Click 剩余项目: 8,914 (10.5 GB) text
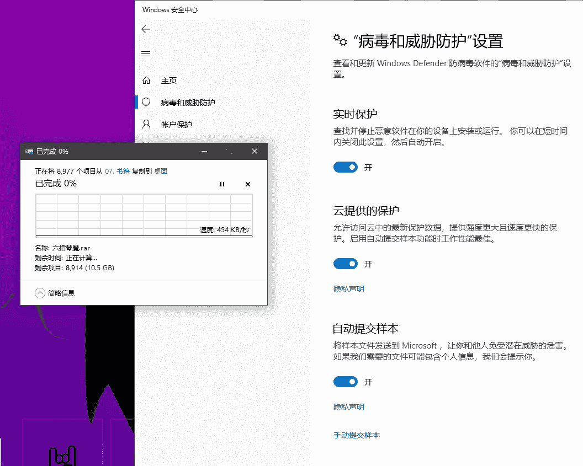This screenshot has width=583, height=466. (75, 267)
